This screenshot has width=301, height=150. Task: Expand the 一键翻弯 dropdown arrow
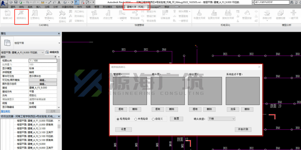[x=122, y=21]
